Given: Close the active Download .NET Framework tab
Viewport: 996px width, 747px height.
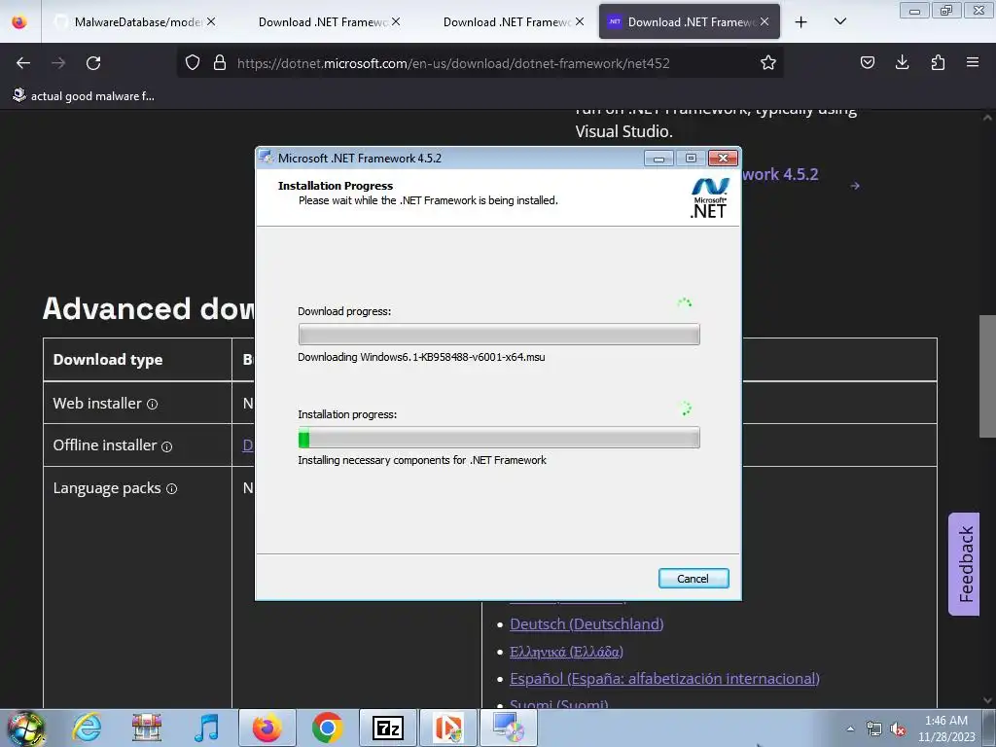Looking at the screenshot, I should [x=765, y=21].
